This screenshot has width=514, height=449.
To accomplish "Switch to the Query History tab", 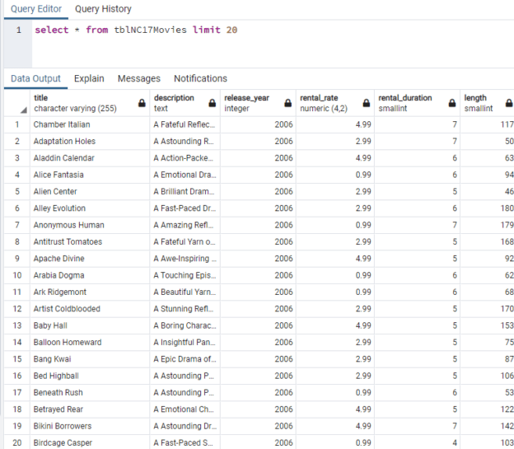I will 103,9.
